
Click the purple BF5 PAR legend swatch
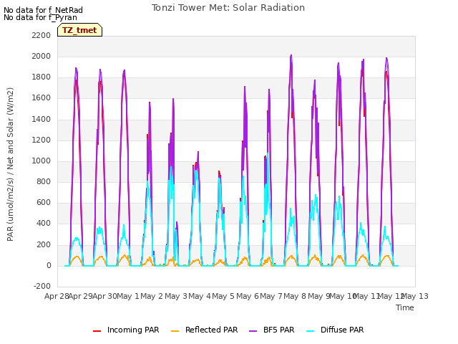[253, 331]
